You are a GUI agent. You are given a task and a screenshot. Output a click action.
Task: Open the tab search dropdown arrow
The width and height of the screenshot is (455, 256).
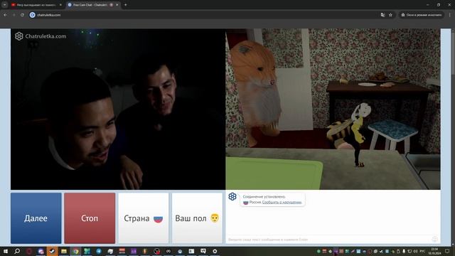[x=5, y=5]
